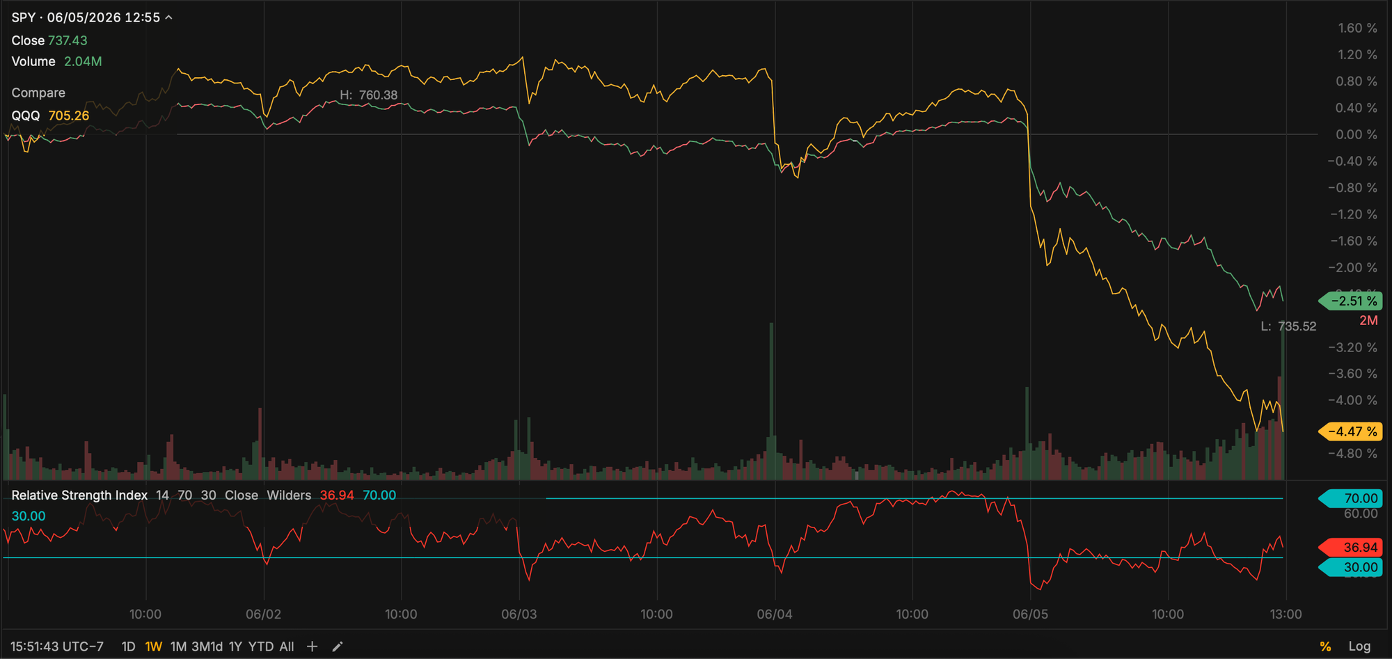Screen dimensions: 1392x659
Task: Select the 1W time range
Action: coord(153,646)
